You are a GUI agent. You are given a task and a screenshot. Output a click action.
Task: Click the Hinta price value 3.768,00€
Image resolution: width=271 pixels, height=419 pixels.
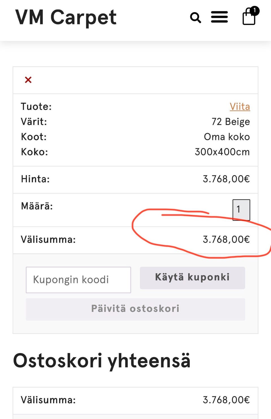click(226, 179)
